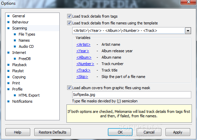Click the blue bullet icon beside Internet
Screen dimensions: 197x140
[8, 53]
